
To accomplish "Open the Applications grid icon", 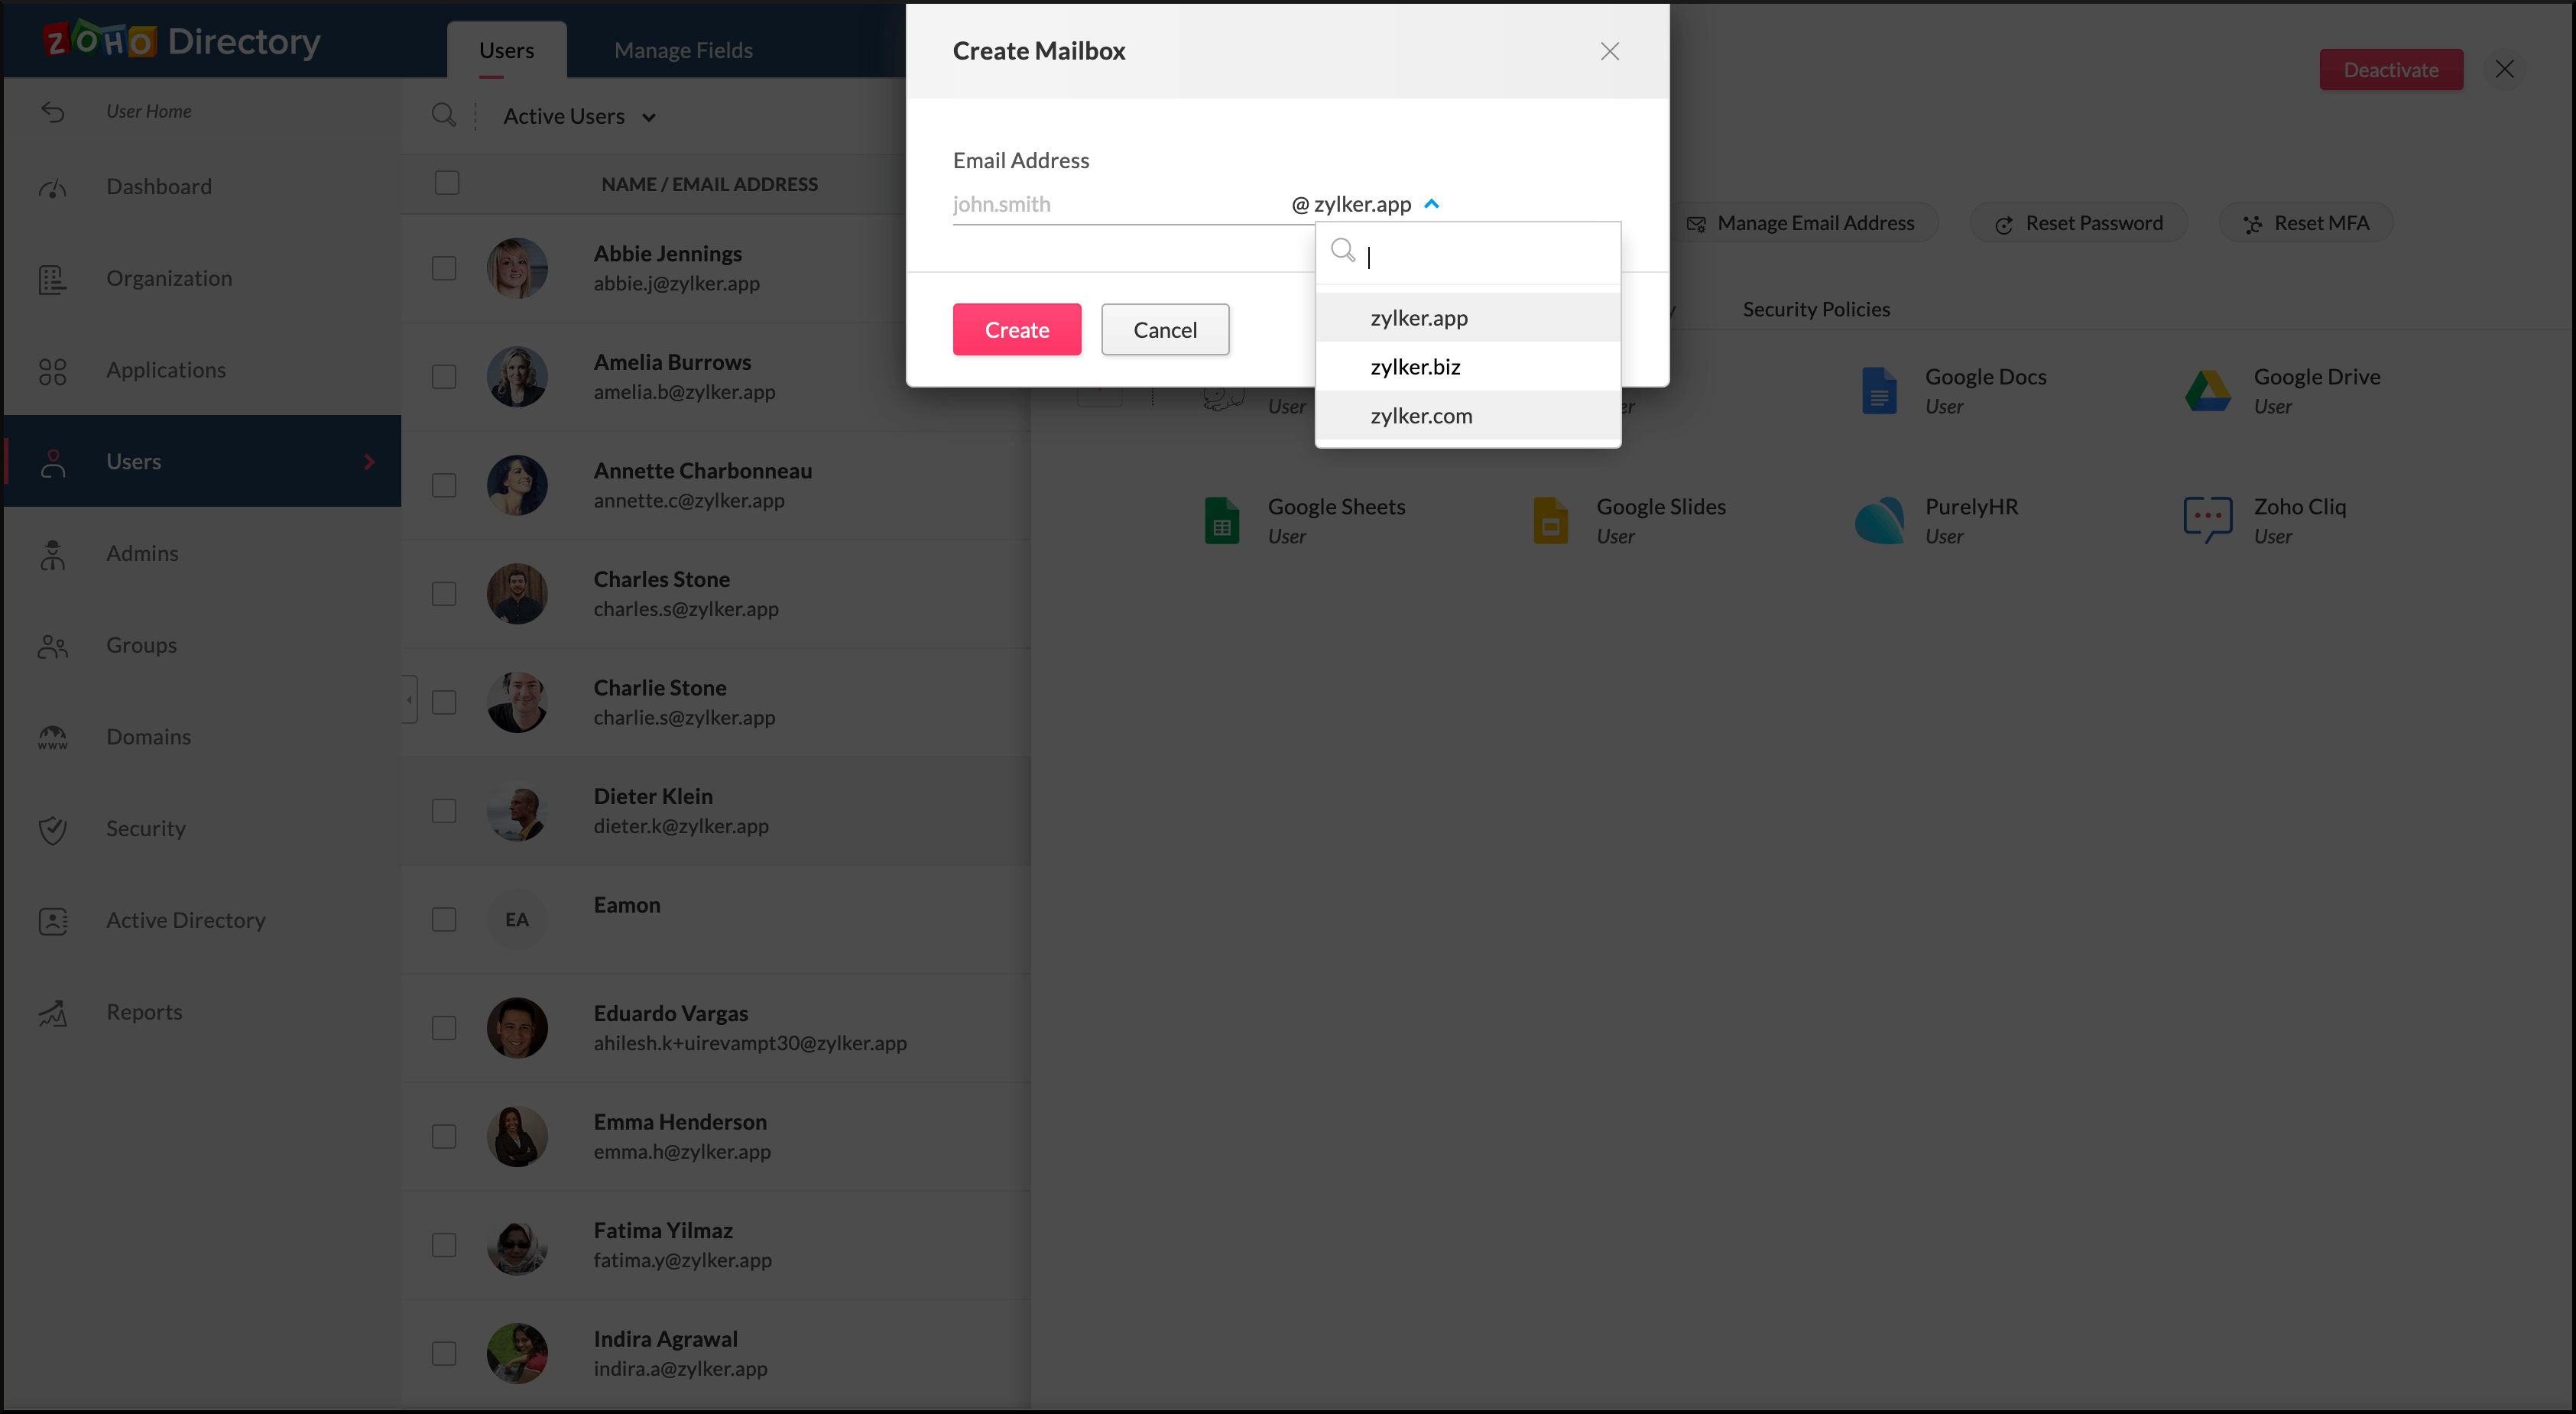I will (x=52, y=371).
